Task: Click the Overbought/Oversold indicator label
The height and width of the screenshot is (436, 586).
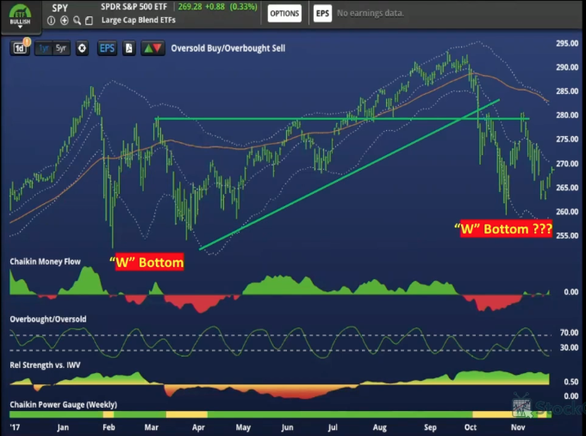Action: 48,319
